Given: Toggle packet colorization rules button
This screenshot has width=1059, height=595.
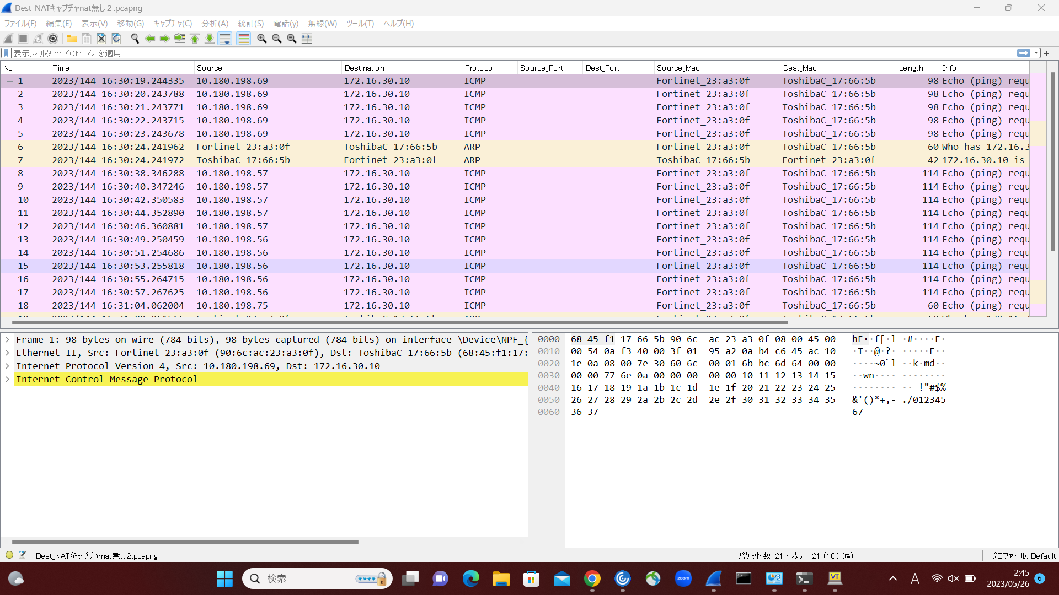Looking at the screenshot, I should (243, 39).
